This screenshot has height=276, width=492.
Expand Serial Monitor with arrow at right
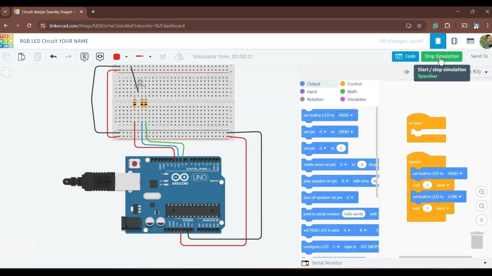485,263
